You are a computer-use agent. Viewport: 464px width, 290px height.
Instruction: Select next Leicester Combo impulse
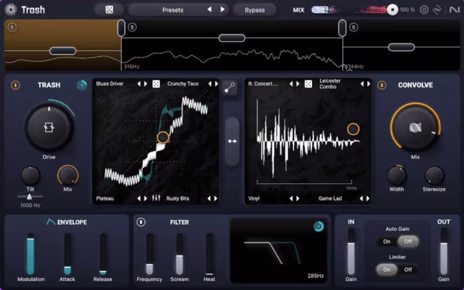point(368,84)
